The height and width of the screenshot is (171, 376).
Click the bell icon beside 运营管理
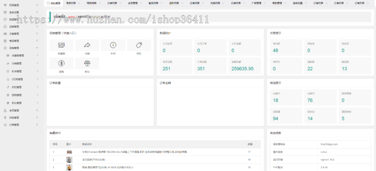pyautogui.click(x=5, y=27)
